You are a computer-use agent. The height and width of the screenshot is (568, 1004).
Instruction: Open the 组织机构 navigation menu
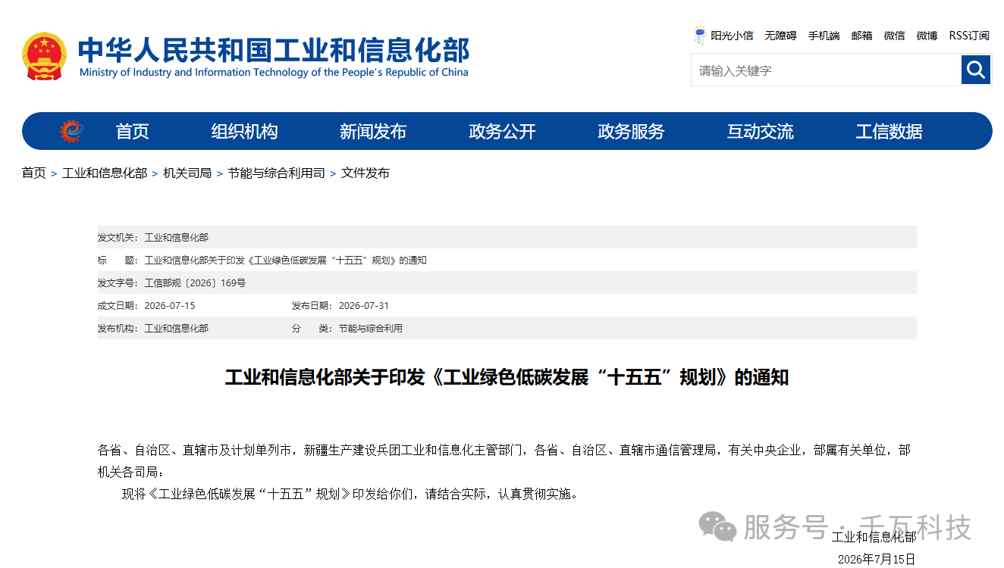click(244, 132)
